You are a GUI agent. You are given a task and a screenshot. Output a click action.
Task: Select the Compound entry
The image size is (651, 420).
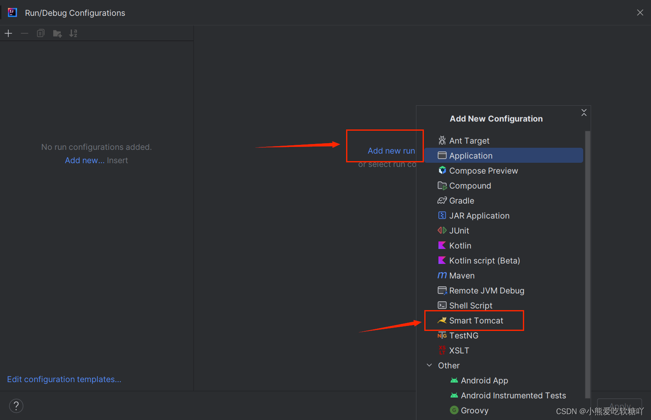point(504,186)
